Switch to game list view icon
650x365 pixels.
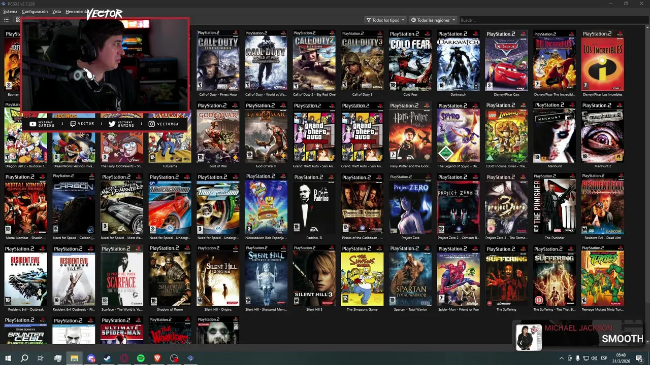pos(7,20)
